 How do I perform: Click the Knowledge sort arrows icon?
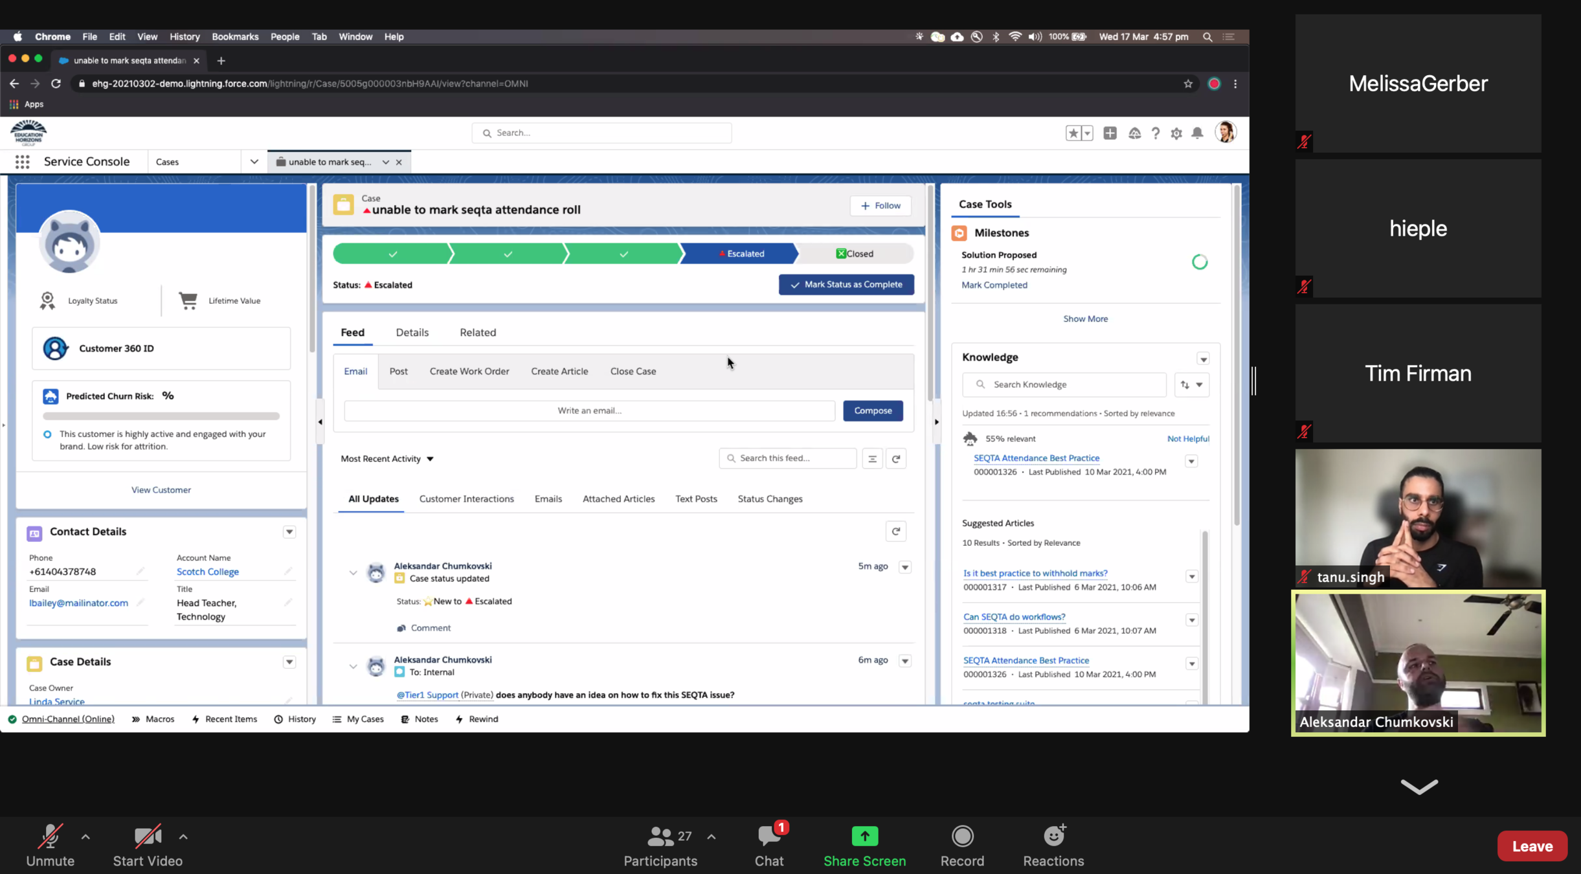point(1185,385)
